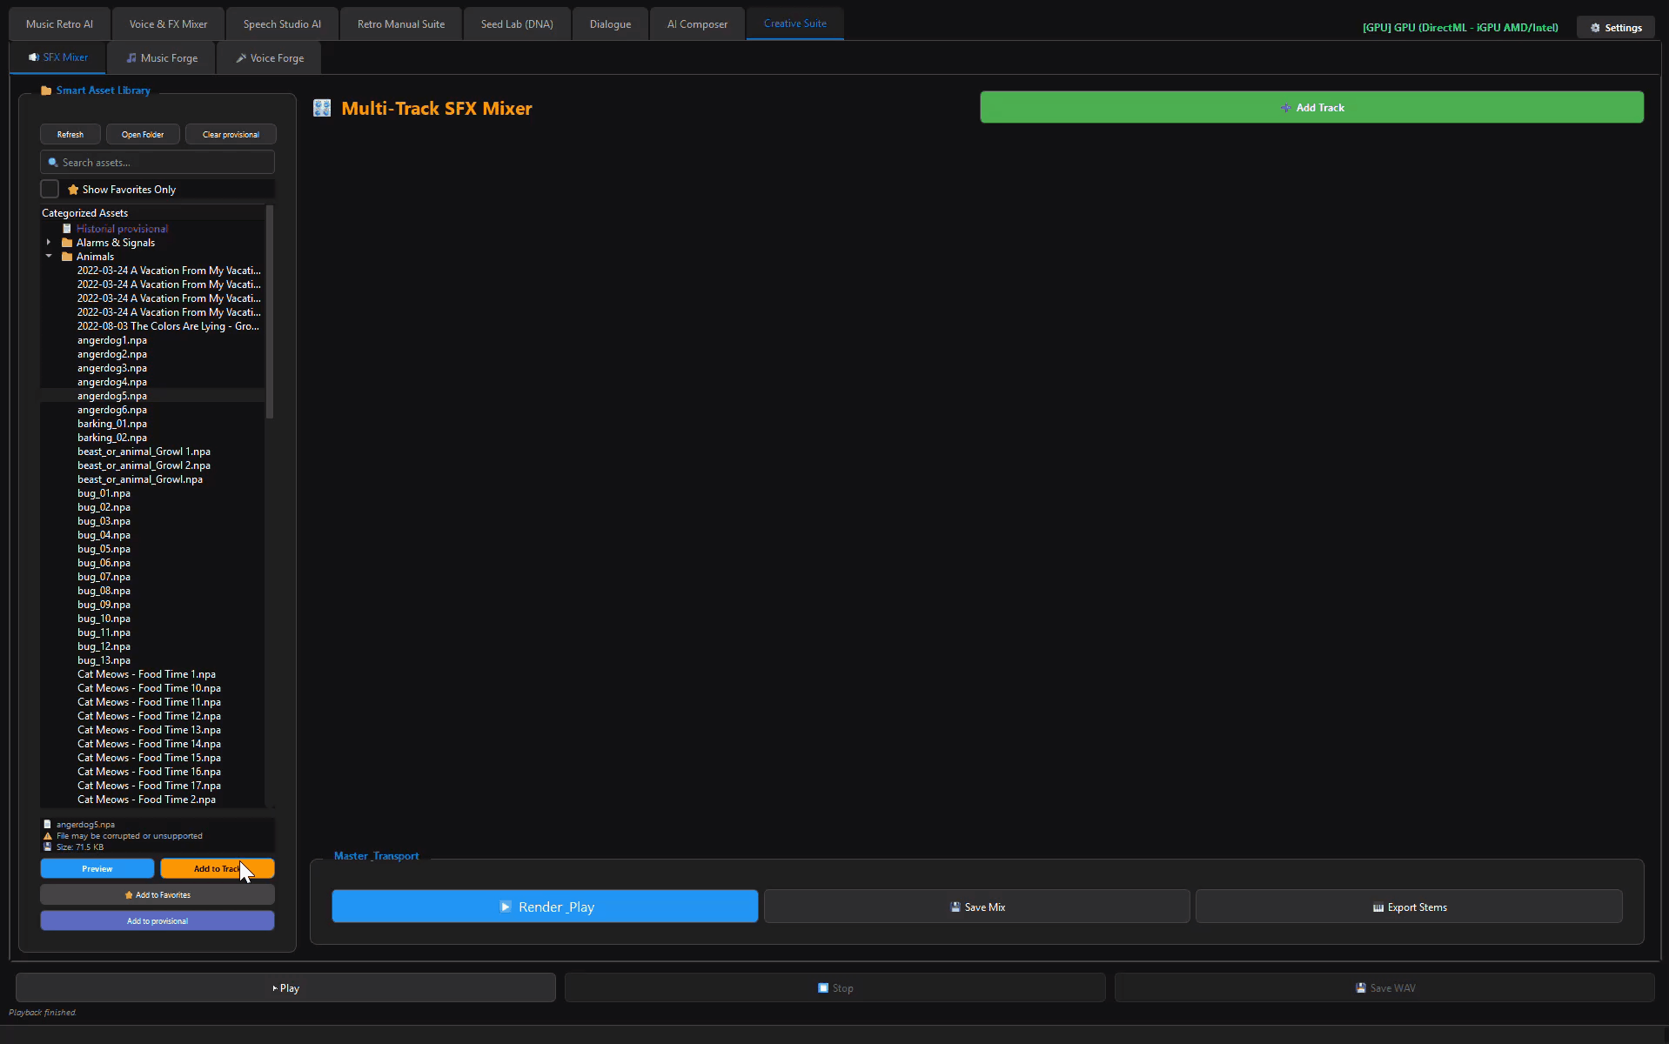Select bug_13.npa in the list
The height and width of the screenshot is (1044, 1669).
(104, 660)
